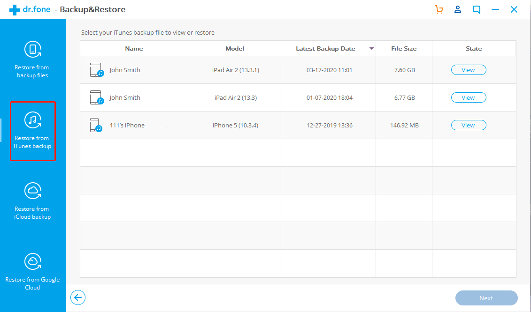The width and height of the screenshot is (531, 312).
Task: Select Restore from iTunes backup
Action: pyautogui.click(x=32, y=130)
